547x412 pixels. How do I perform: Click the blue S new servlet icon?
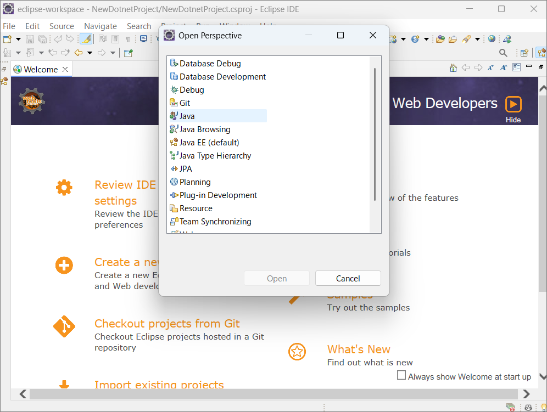click(x=415, y=39)
